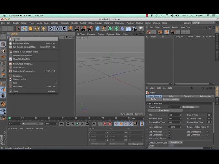Choose Convert to Tab menu entry
219x164 pixels.
(x=33, y=79)
